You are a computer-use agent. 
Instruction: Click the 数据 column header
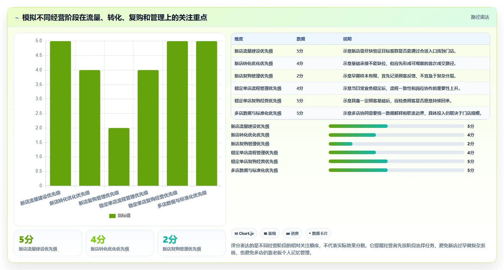click(301, 39)
